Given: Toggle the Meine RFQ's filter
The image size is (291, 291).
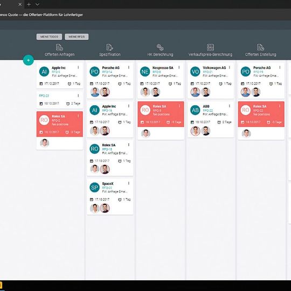Looking at the screenshot, I should pos(77,37).
